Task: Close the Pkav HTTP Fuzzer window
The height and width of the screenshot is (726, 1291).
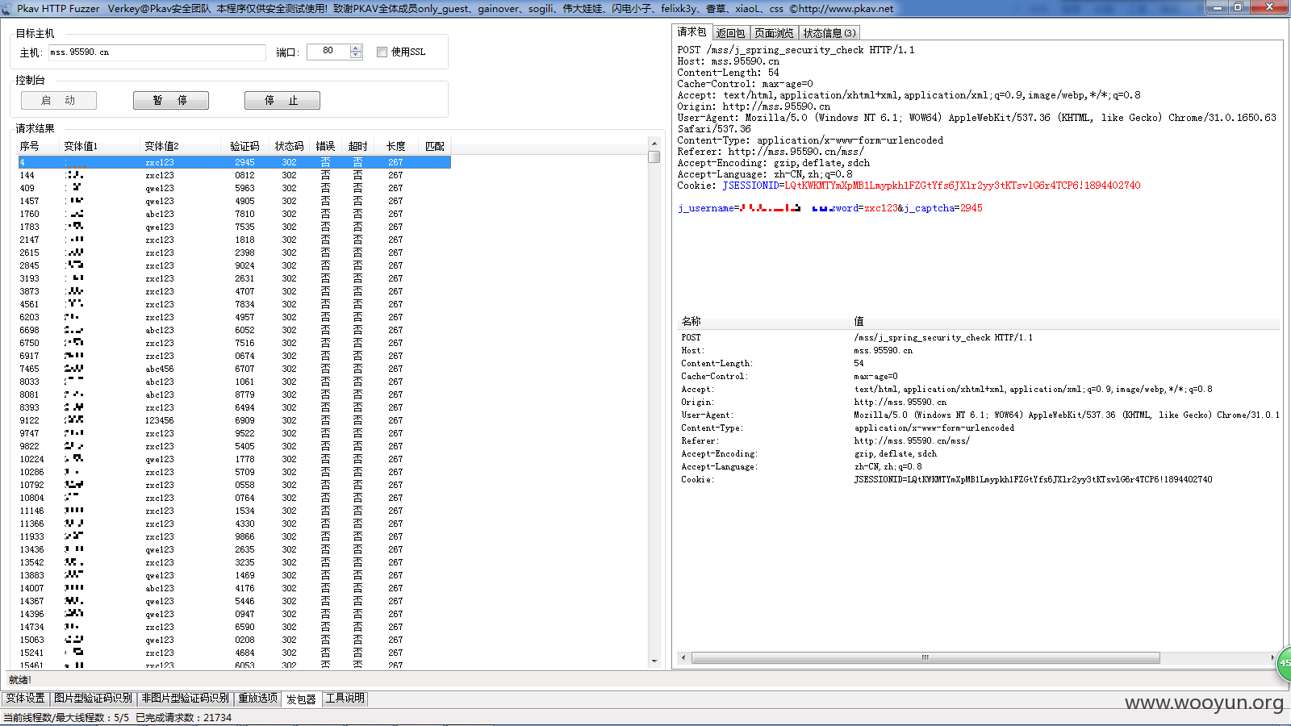Action: click(x=1270, y=7)
